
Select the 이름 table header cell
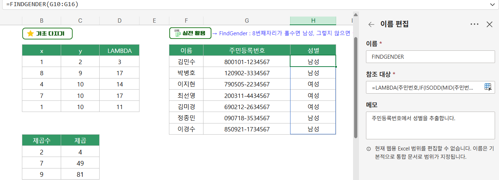point(186,50)
